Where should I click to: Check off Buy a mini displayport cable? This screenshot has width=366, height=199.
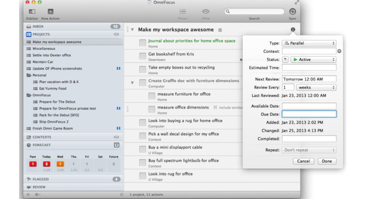(x=142, y=149)
